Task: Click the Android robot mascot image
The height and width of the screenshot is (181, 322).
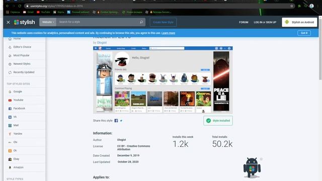Action: 252,167
